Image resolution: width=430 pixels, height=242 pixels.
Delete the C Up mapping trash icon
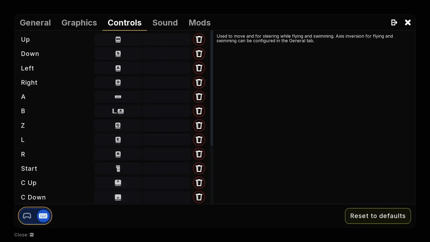(x=199, y=182)
